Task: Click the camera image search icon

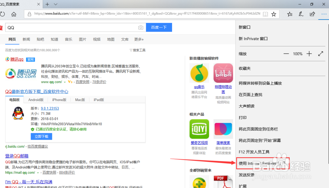Action: click(x=141, y=28)
